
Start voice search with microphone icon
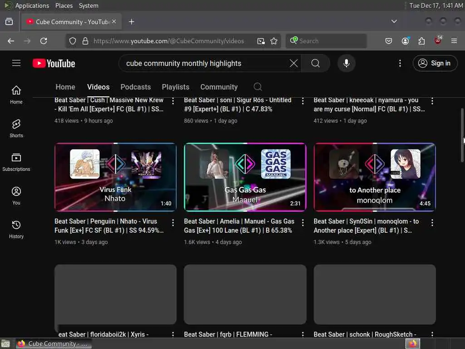pos(346,63)
